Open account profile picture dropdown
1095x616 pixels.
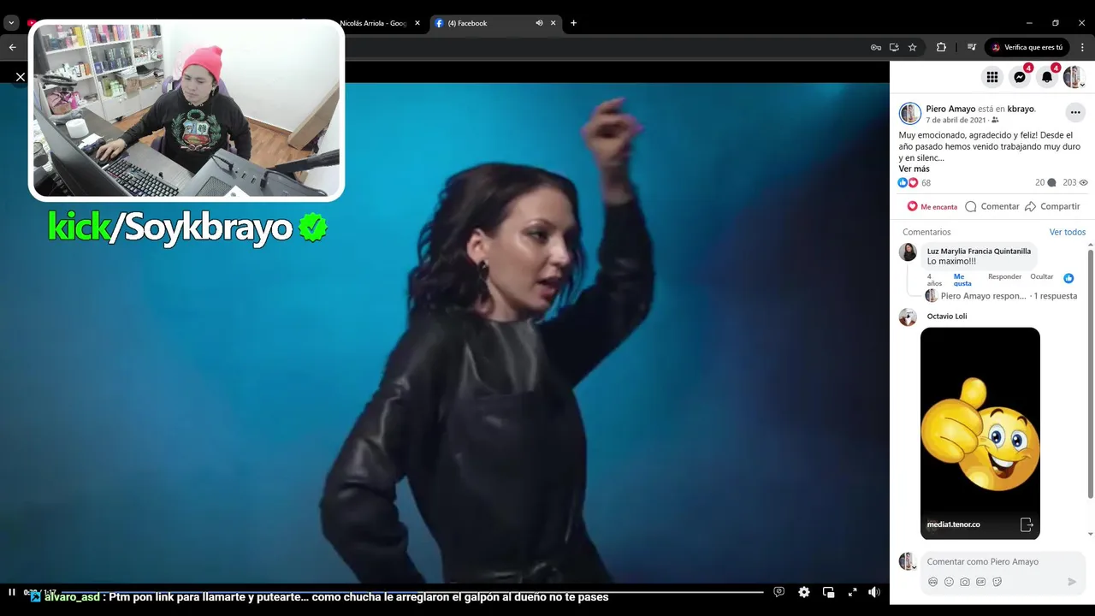1074,78
